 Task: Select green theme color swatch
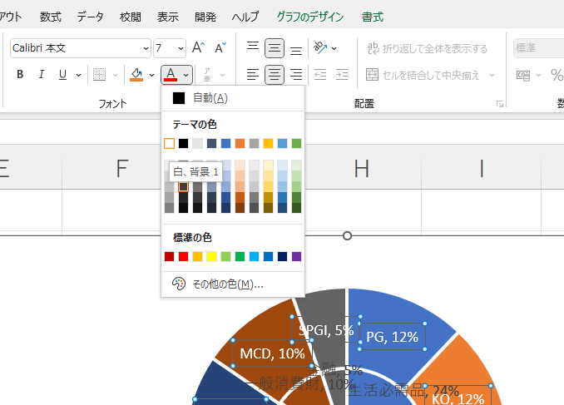296,144
